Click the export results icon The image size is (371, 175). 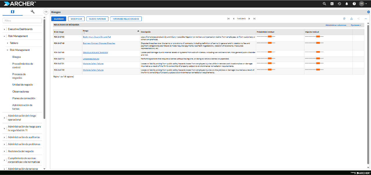(x=351, y=19)
